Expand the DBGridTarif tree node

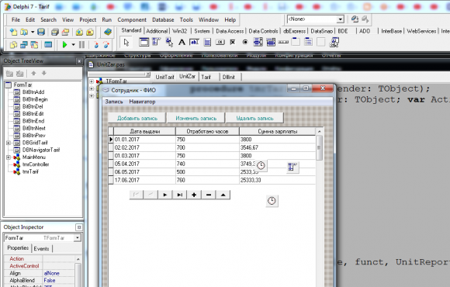tap(9, 143)
